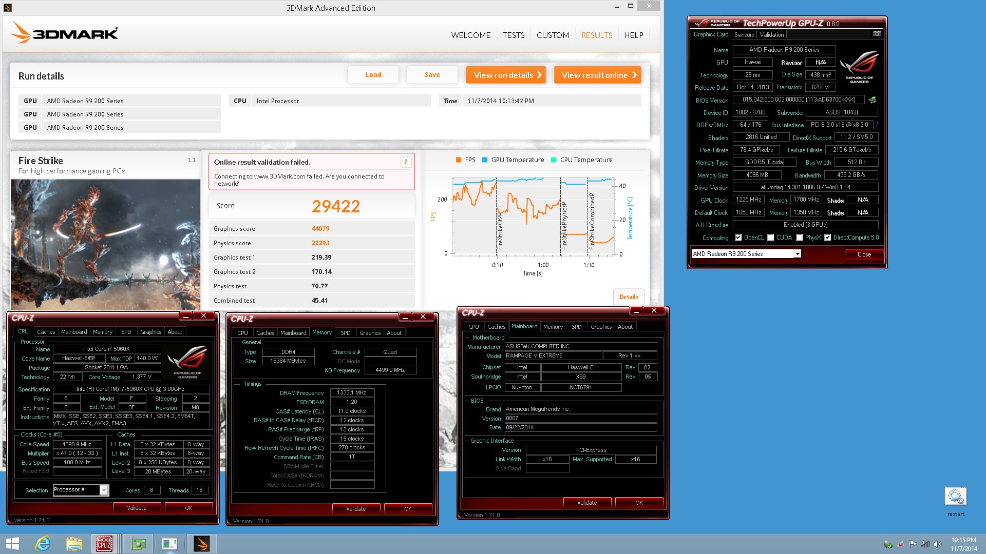Click Validate in right CPU-Z Mainboard window
The width and height of the screenshot is (986, 554).
pyautogui.click(x=587, y=503)
